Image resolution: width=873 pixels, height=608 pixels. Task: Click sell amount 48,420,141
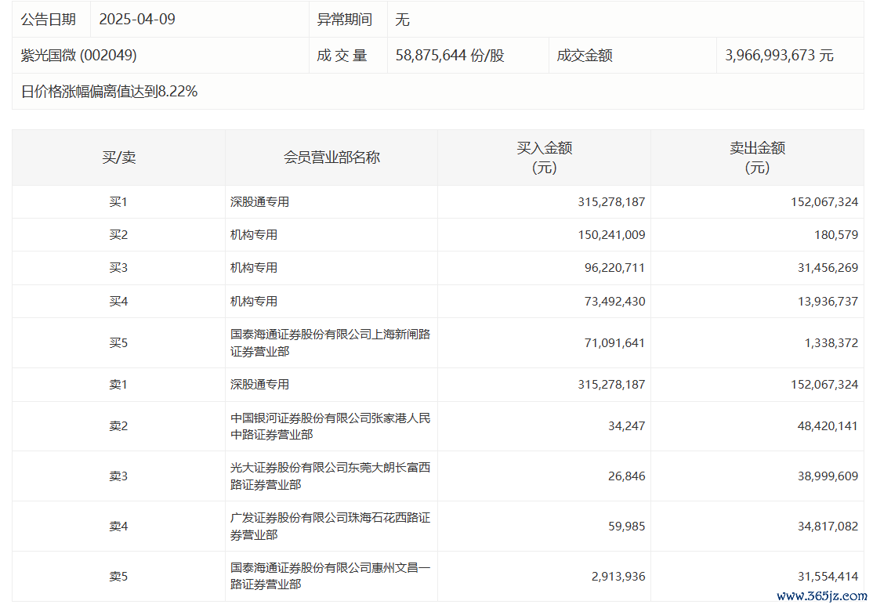click(x=828, y=426)
